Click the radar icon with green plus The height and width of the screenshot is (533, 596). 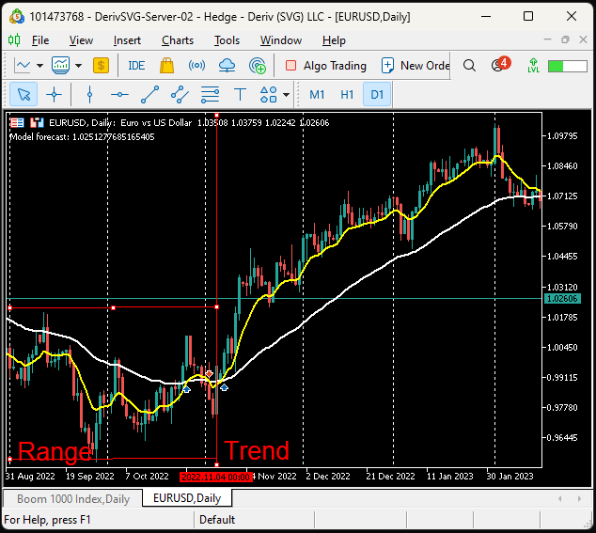coord(258,66)
